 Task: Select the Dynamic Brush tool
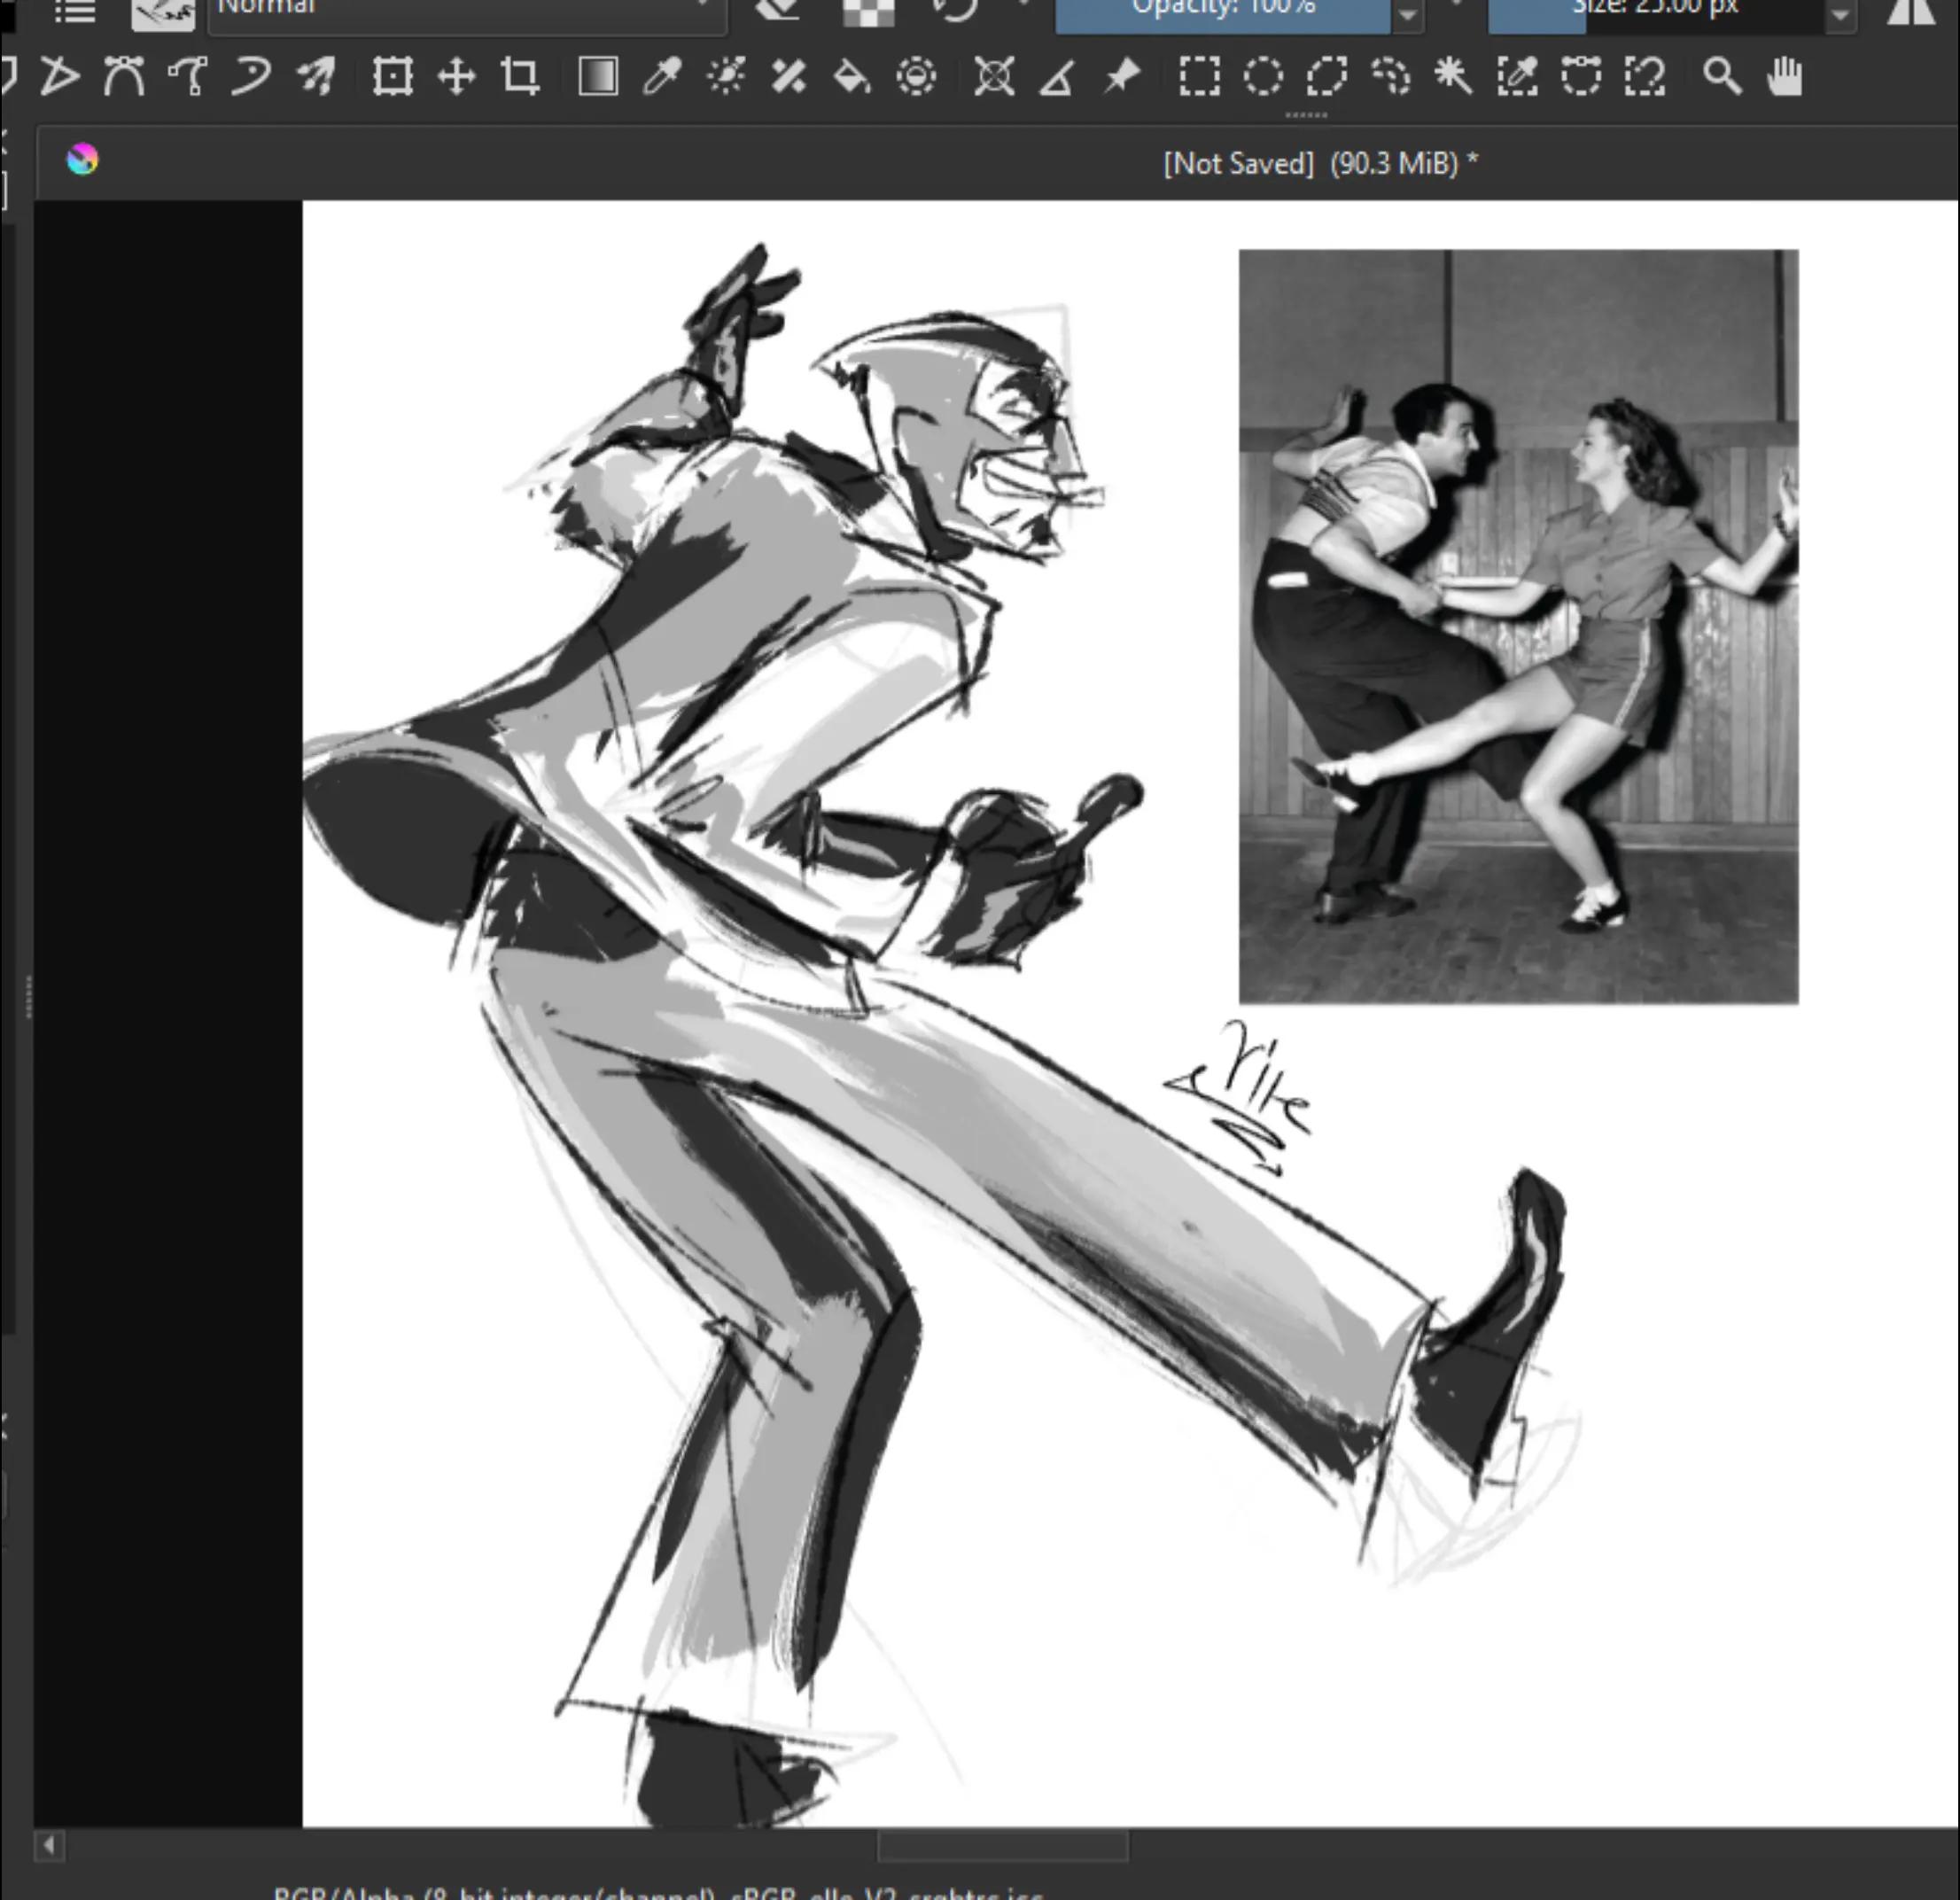[x=251, y=77]
